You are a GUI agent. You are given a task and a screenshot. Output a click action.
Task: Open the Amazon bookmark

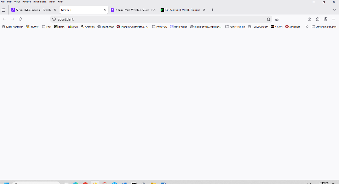click(x=87, y=27)
